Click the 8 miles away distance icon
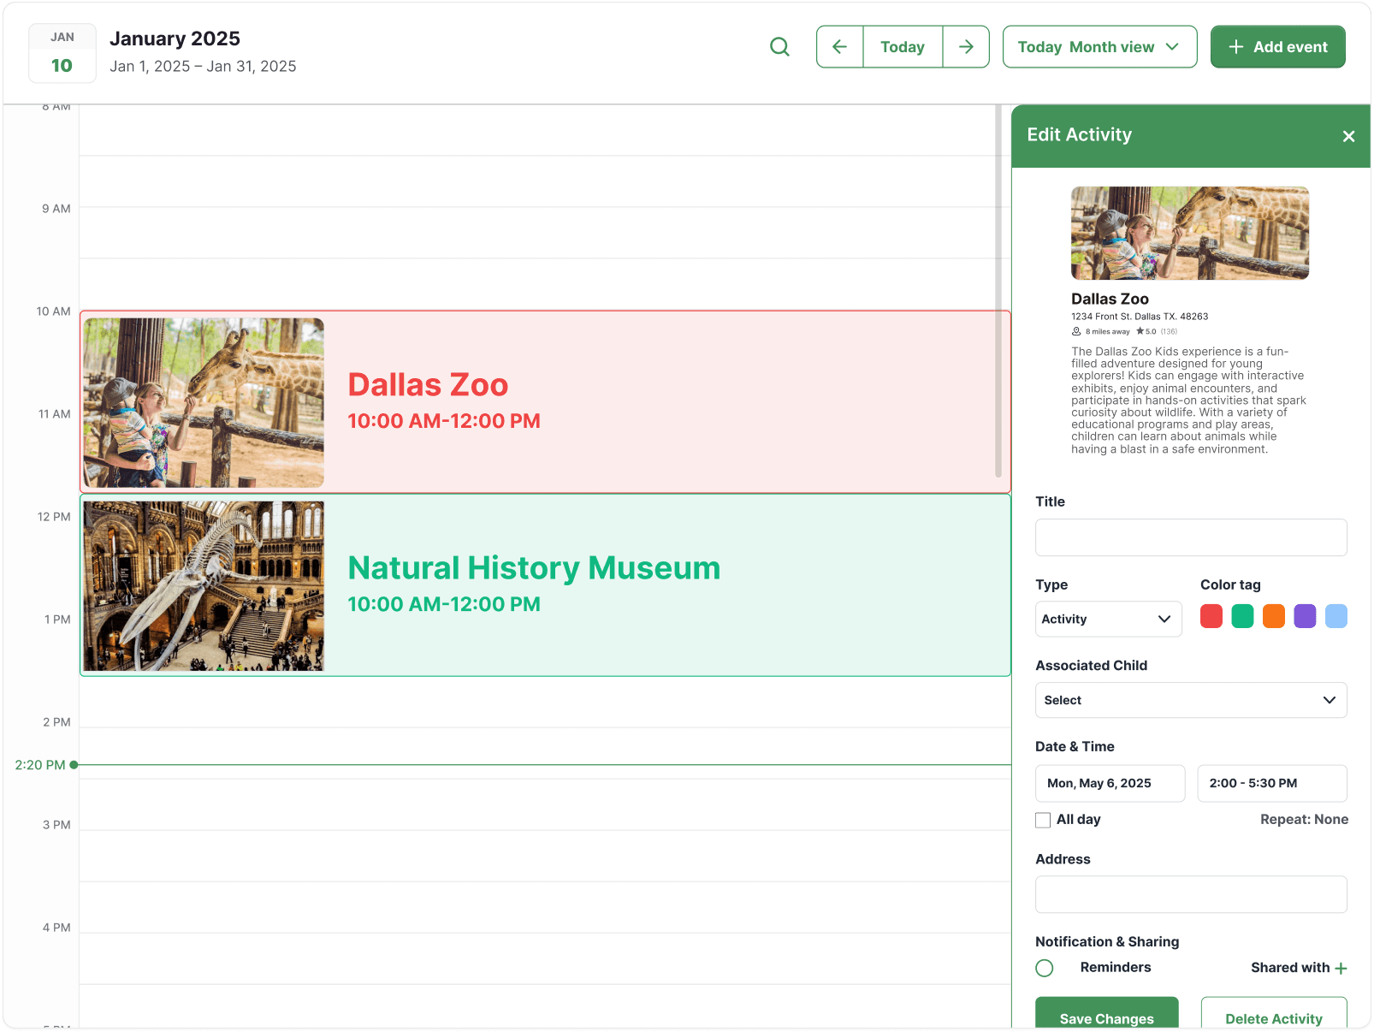 (1076, 331)
